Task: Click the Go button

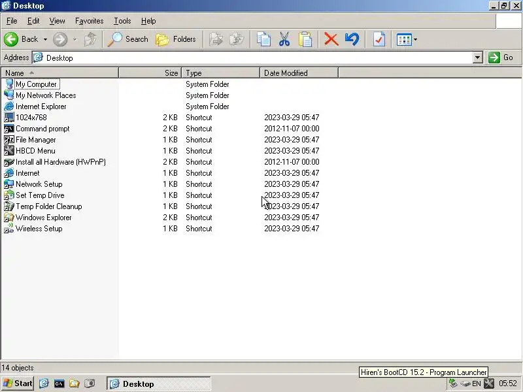Action: 501,57
